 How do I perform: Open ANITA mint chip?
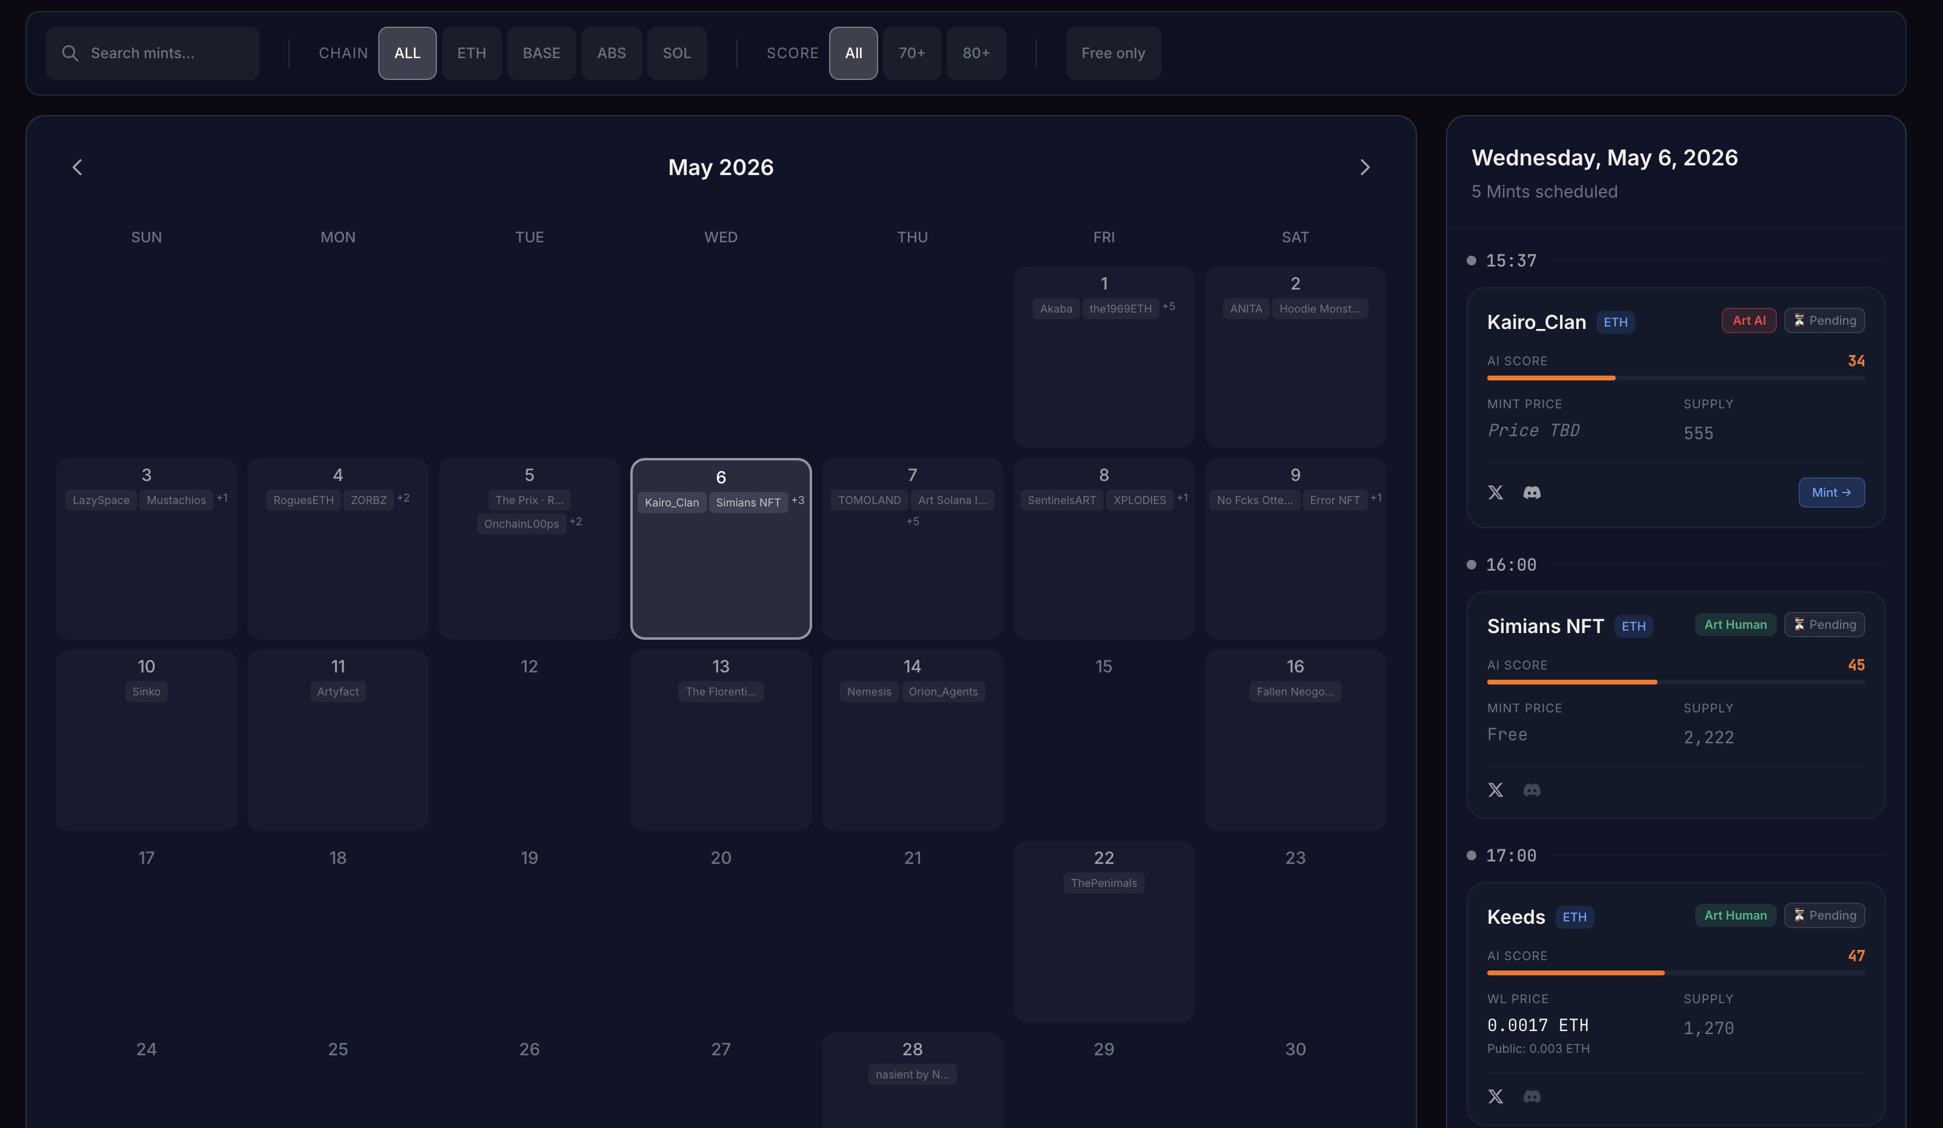click(x=1246, y=309)
